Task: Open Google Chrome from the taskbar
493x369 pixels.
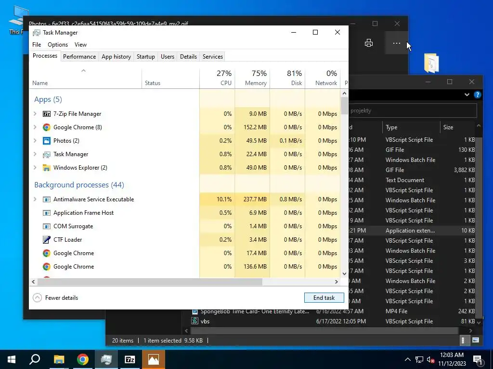Action: (82, 359)
